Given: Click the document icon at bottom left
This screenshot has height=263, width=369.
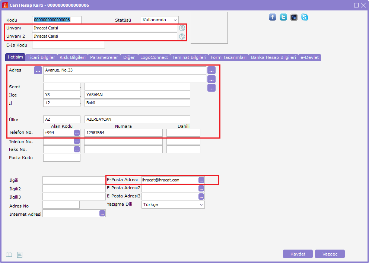Looking at the screenshot, I should [x=20, y=255].
